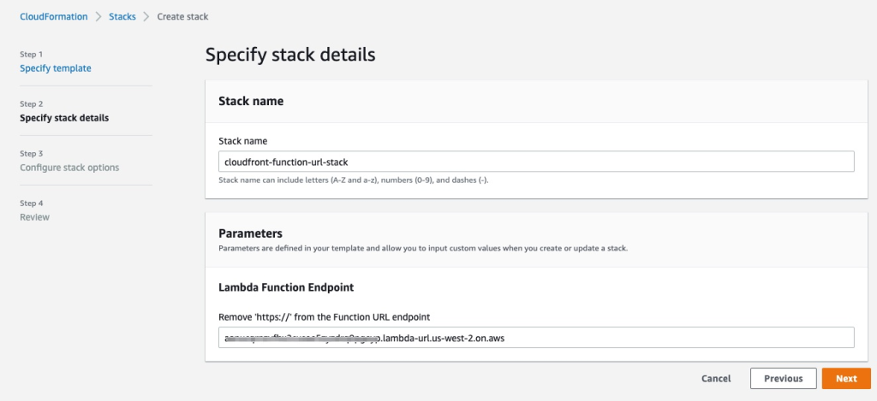This screenshot has width=877, height=401.
Task: Click the Specify stack details page heading
Action: click(x=290, y=56)
